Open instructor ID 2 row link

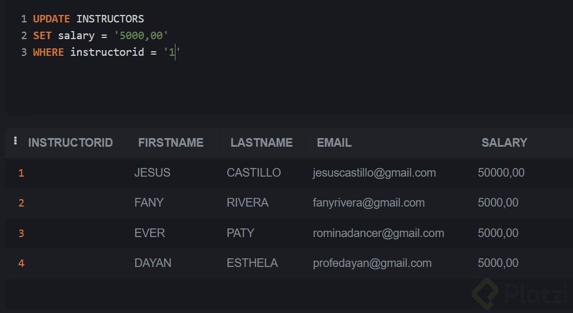tap(21, 203)
